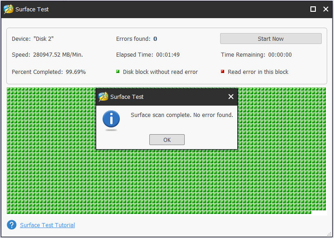Click the blue question mark help icon
334x238 pixels.
tap(11, 225)
